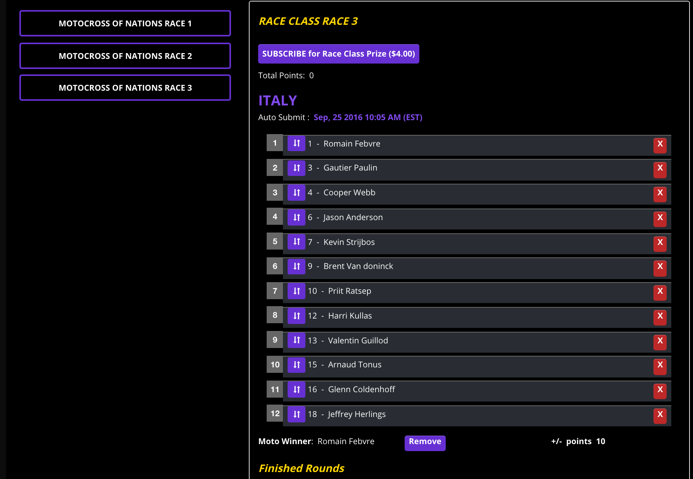Remove Arnaud Tonus from picks
Image resolution: width=693 pixels, height=479 pixels.
(x=660, y=365)
